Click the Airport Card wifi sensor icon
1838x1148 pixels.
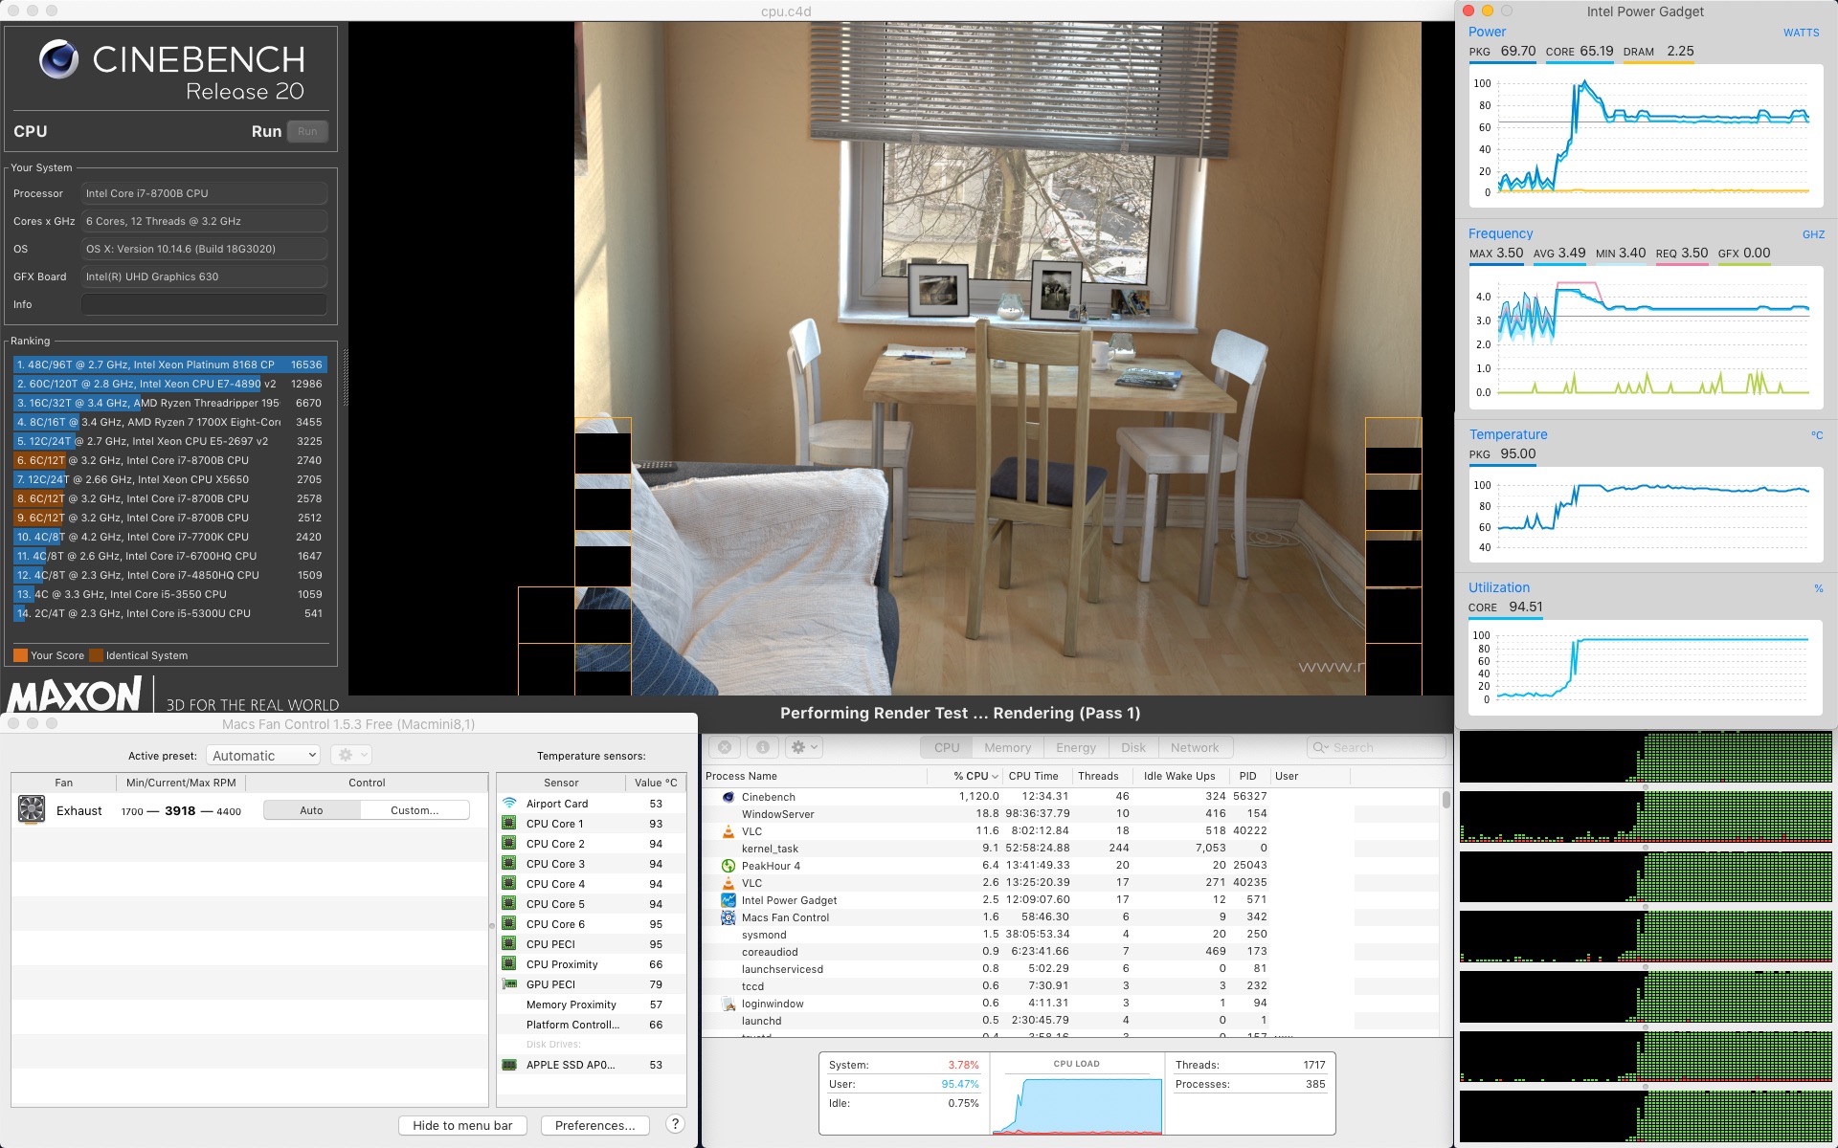[509, 804]
